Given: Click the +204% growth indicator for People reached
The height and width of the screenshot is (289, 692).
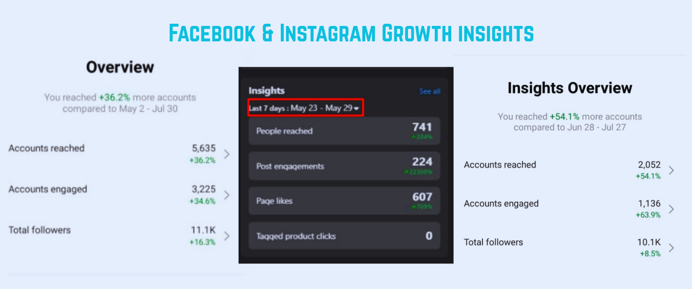Looking at the screenshot, I should click(422, 137).
